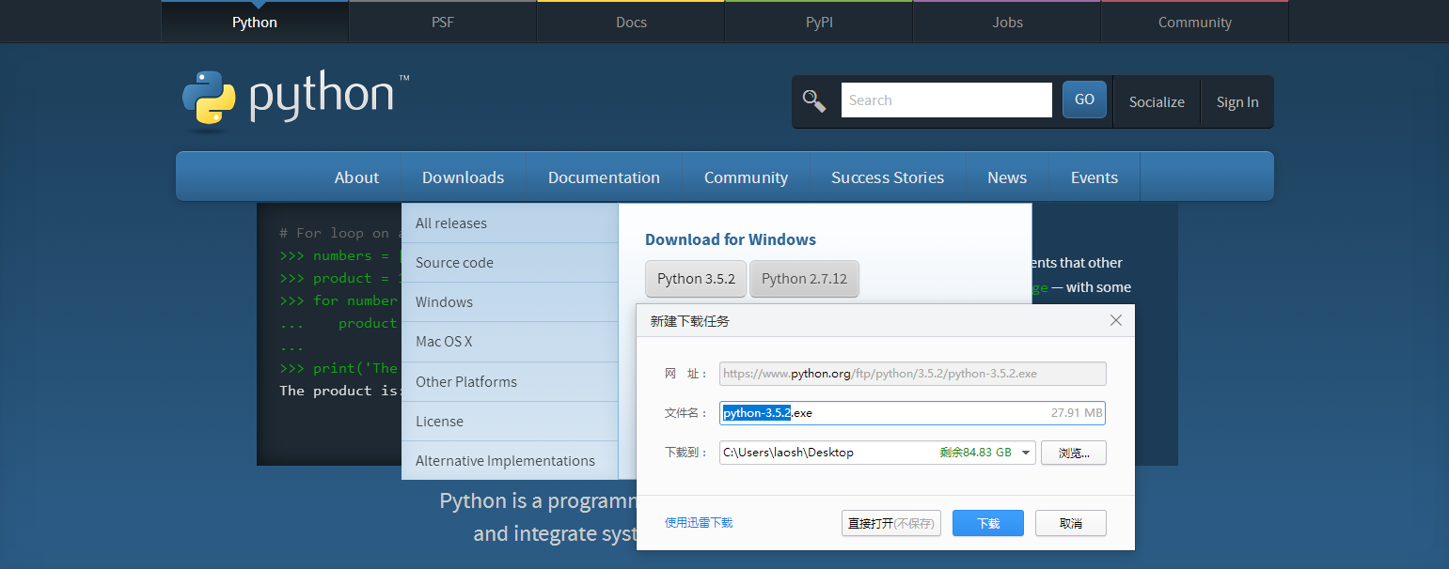Screen dimensions: 1449x569
Task: Click into the Search text field
Action: pos(946,100)
